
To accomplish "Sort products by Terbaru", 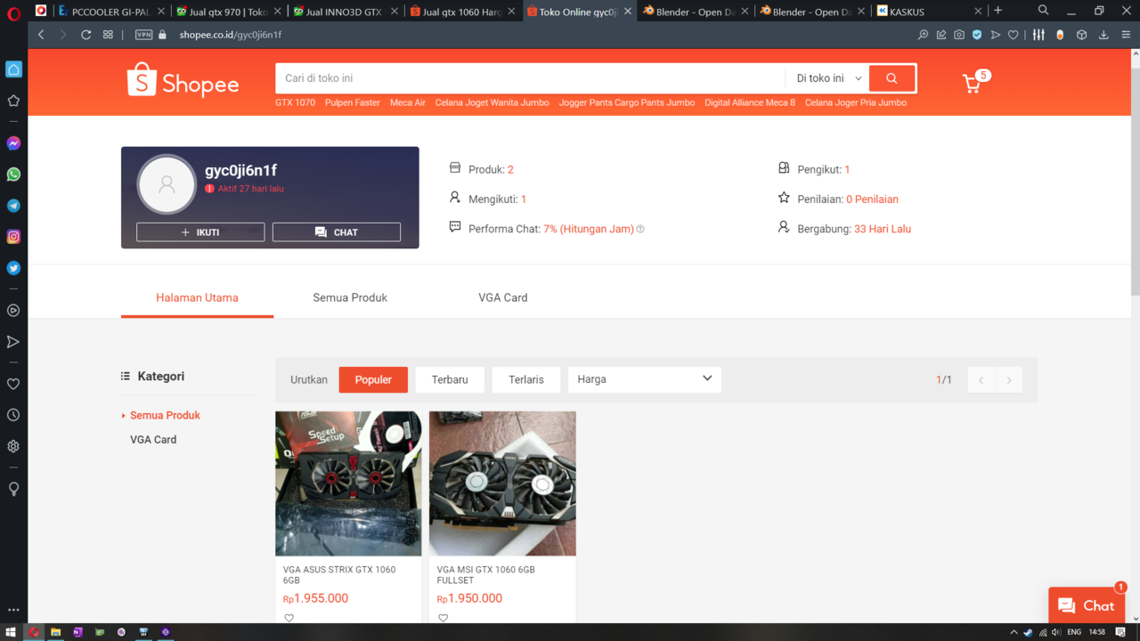I will click(450, 379).
